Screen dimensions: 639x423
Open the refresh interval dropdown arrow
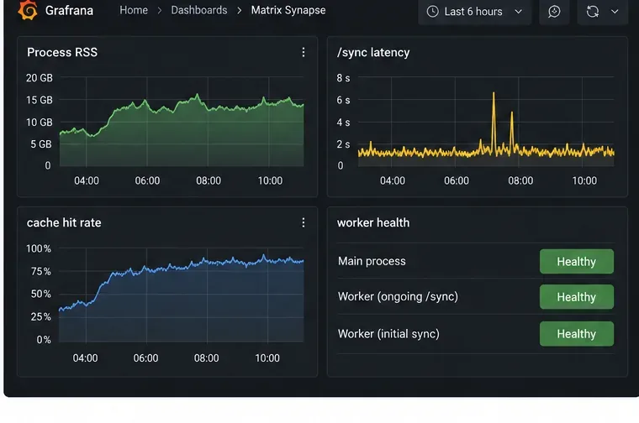click(615, 12)
